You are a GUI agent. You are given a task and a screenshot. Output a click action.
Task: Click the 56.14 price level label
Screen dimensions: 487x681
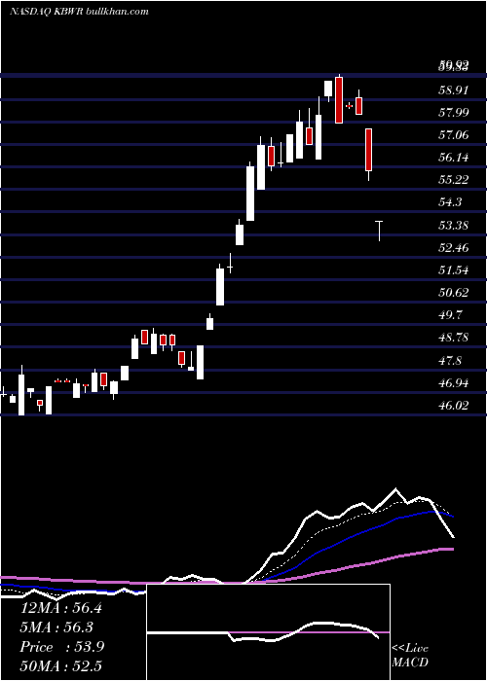[454, 158]
